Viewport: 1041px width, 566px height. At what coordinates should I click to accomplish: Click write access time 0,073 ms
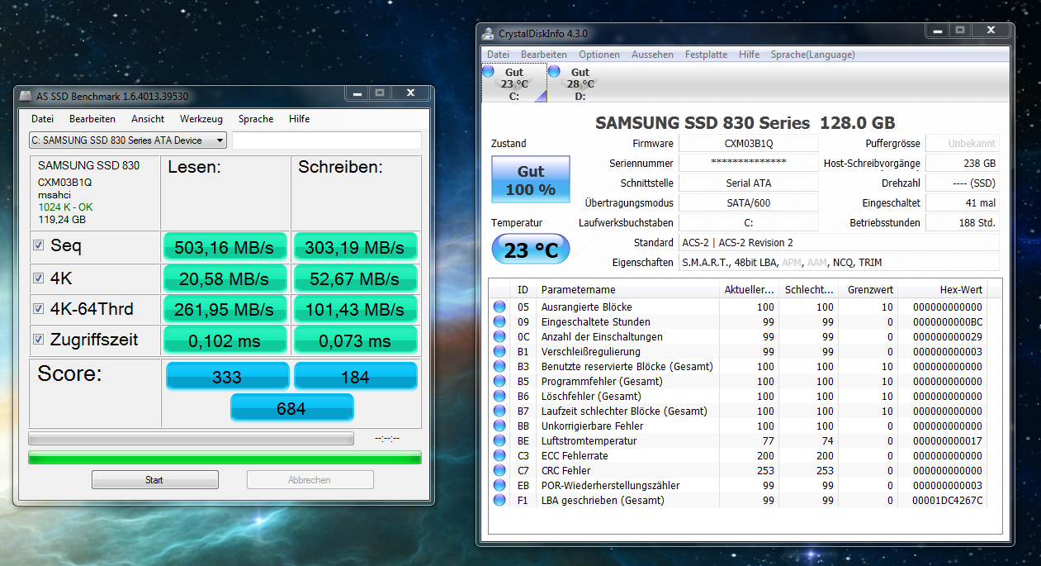click(355, 341)
